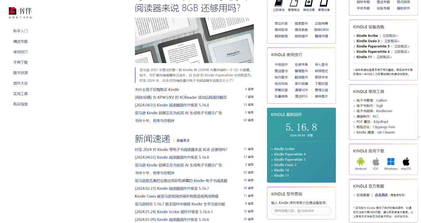This screenshot has width=421, height=223.
Task: Click 查看更多 beside 新闻速递
Action: coord(183,140)
